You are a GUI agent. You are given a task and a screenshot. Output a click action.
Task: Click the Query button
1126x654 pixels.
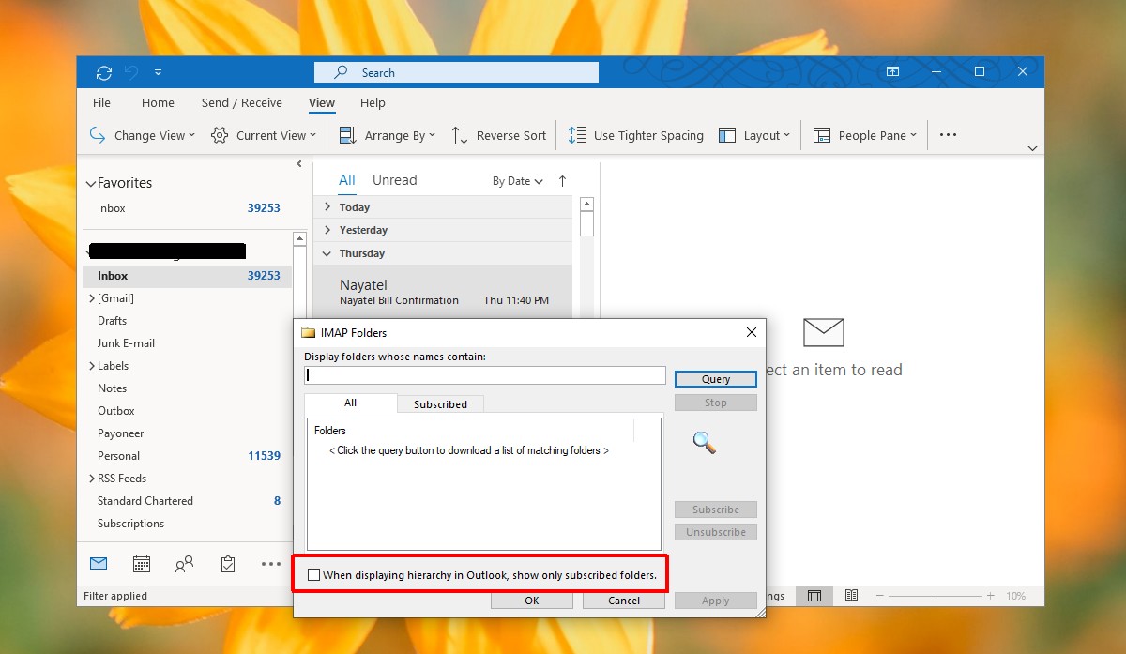[x=716, y=379]
